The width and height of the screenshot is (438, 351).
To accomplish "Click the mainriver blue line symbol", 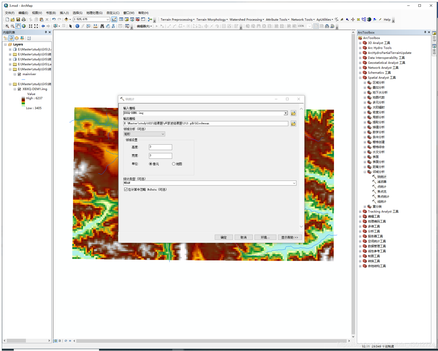I will (x=24, y=79).
